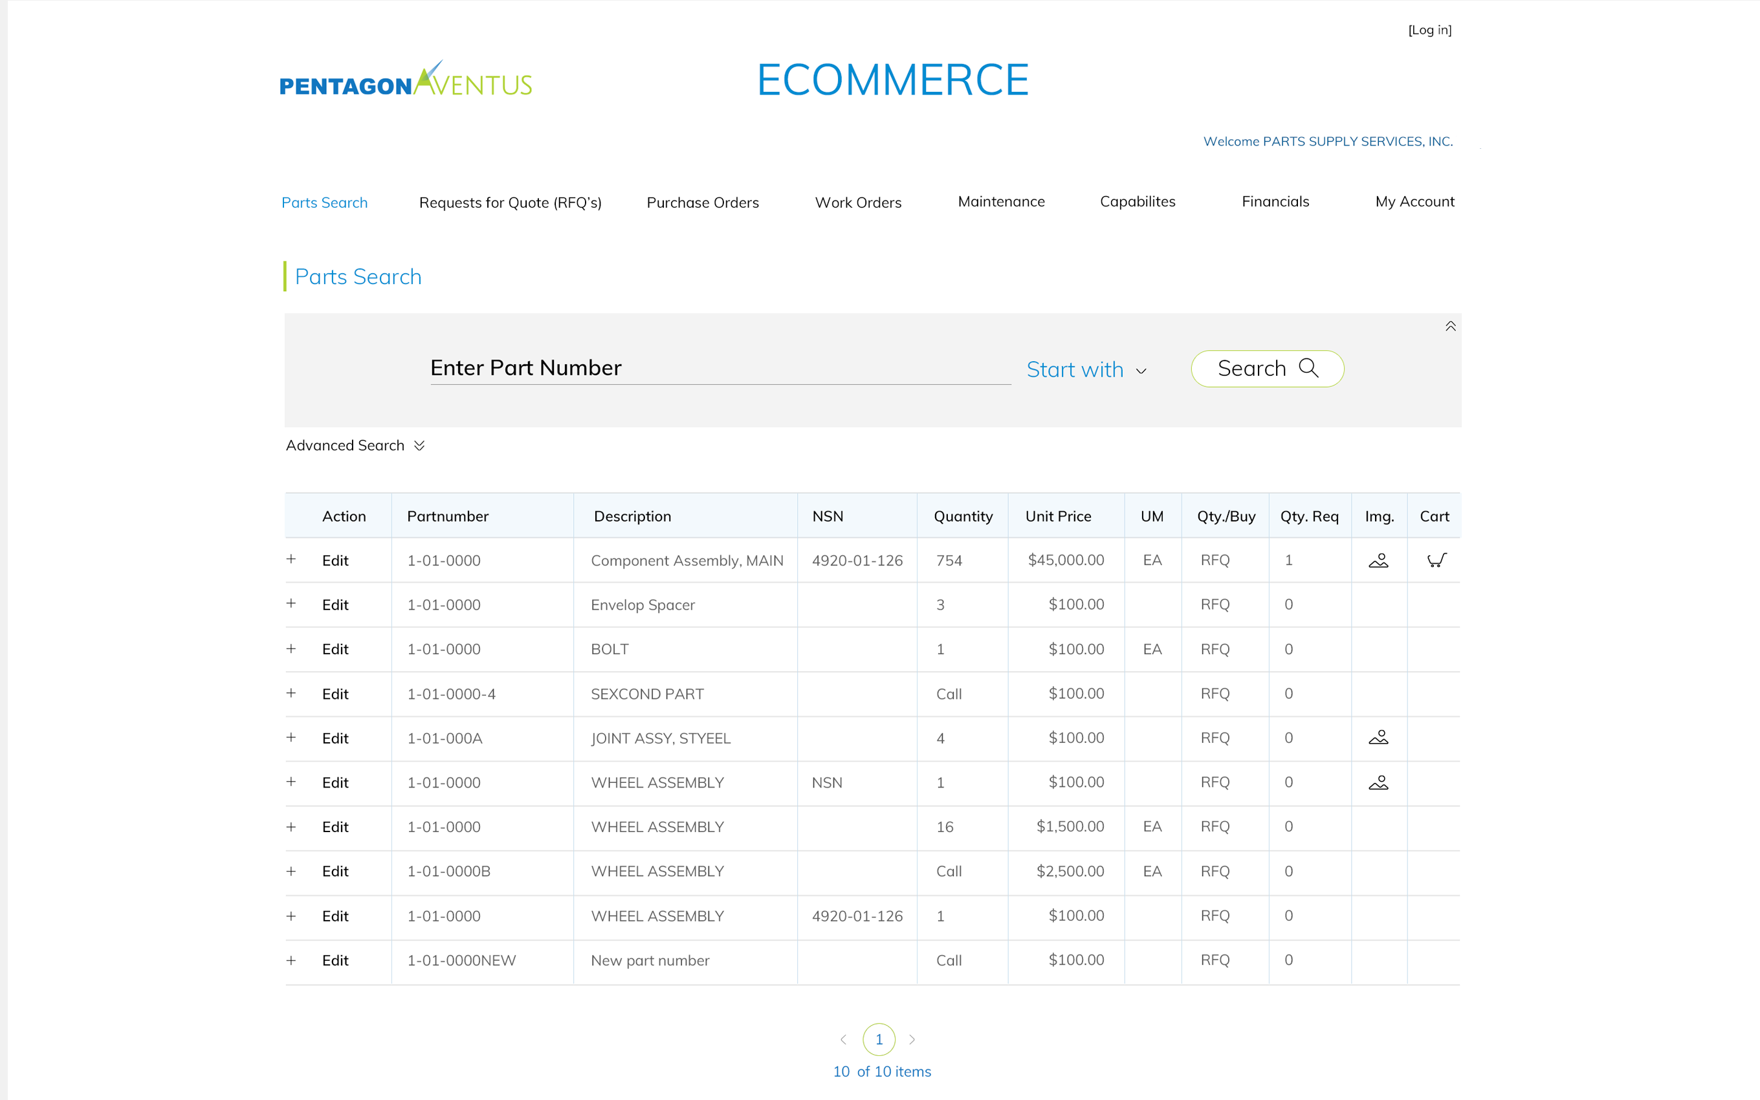Image resolution: width=1760 pixels, height=1100 pixels.
Task: Edit the Component Assembly, MAIN part
Action: pos(335,561)
